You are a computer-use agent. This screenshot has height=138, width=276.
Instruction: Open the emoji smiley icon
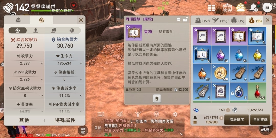(156, 114)
